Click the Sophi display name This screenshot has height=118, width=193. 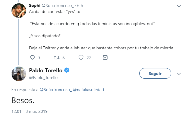click(35, 5)
